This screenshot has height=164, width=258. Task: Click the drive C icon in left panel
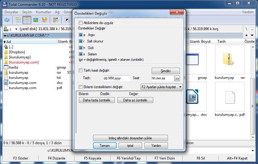pyautogui.click(x=6, y=29)
